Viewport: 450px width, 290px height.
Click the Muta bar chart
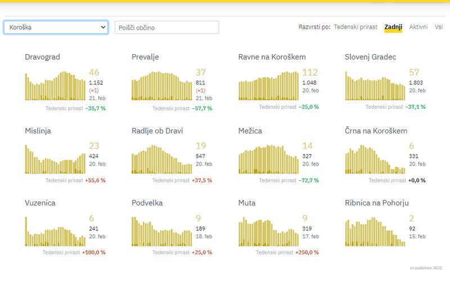(x=268, y=232)
